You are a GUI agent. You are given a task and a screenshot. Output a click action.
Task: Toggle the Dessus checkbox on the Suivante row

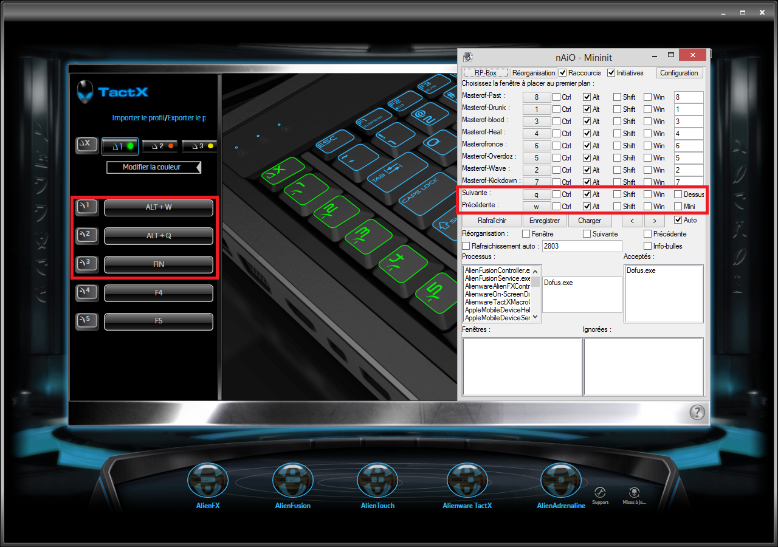click(x=678, y=194)
